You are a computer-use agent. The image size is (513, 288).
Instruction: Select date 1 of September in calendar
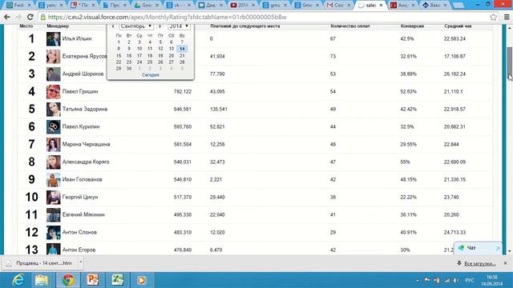(119, 42)
